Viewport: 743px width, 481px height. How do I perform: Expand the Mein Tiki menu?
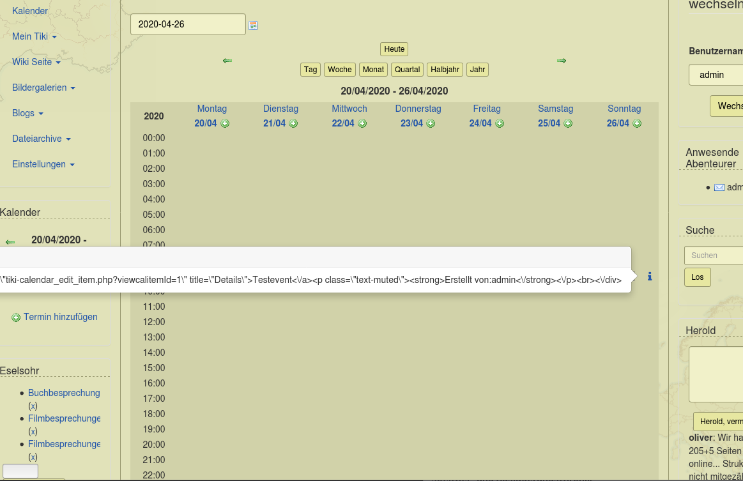pyautogui.click(x=34, y=36)
